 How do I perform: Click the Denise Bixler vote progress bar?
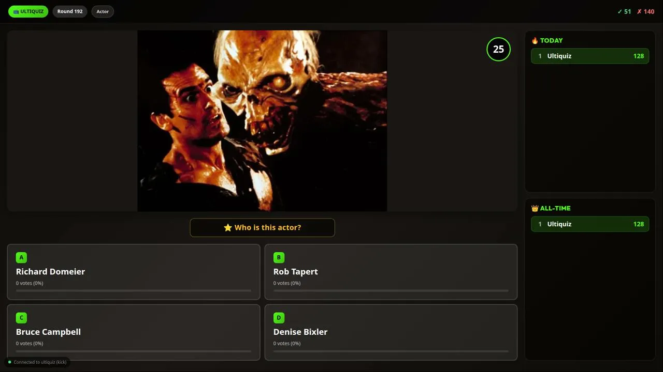pos(391,351)
